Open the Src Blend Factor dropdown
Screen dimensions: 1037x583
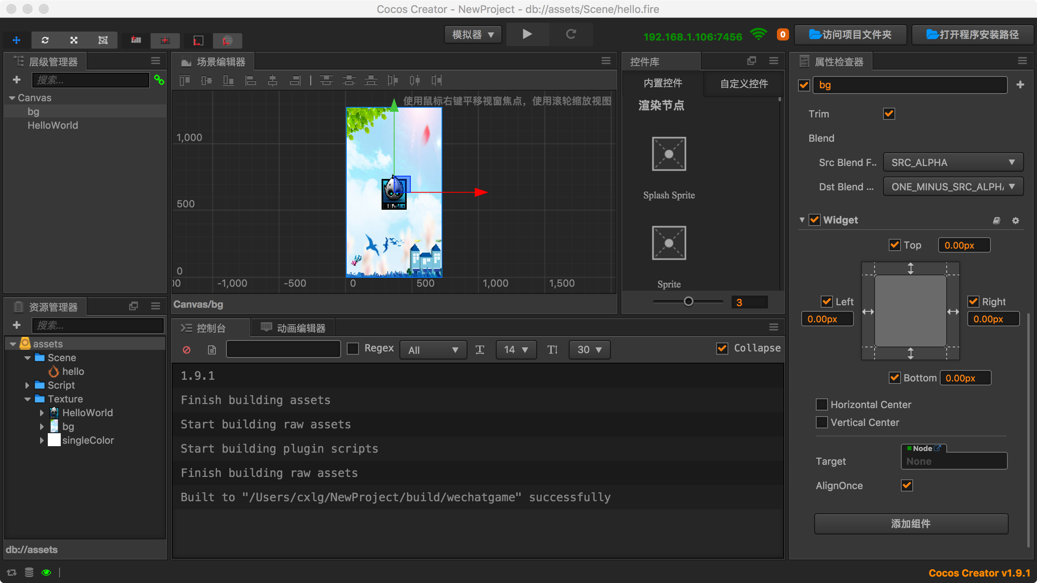(x=953, y=162)
